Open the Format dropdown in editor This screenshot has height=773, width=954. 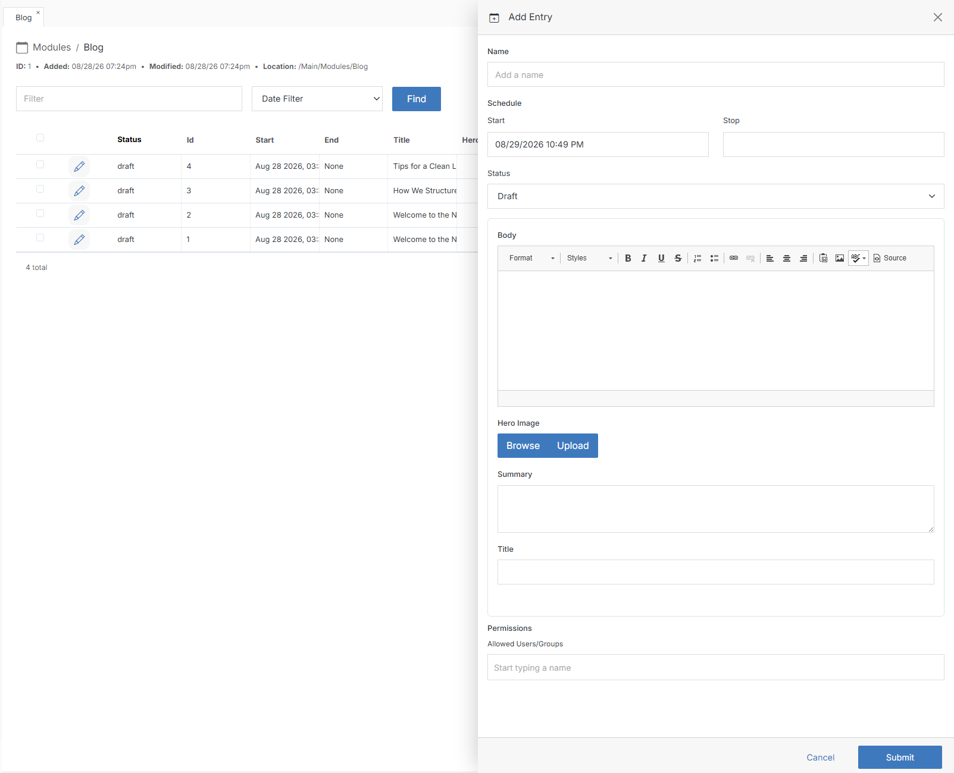(531, 258)
